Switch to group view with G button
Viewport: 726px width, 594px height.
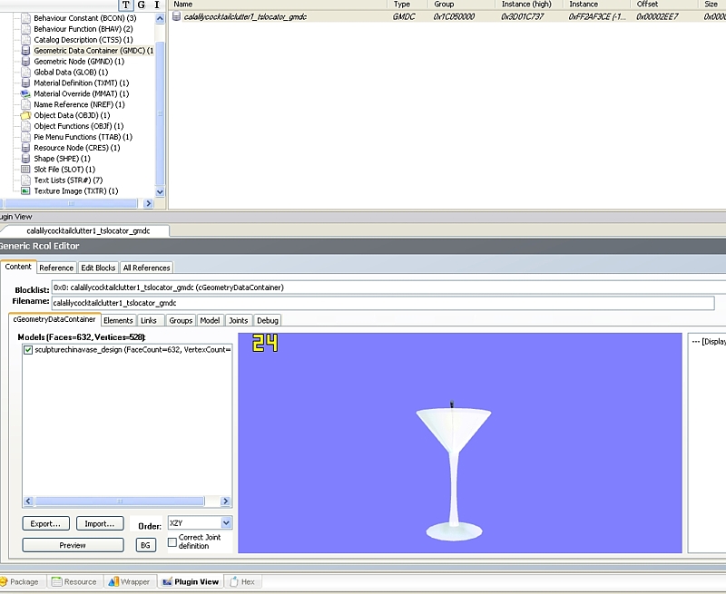142,5
